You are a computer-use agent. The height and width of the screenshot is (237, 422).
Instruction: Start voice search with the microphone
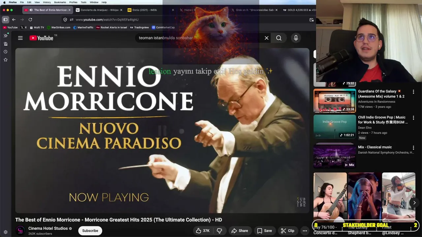[296, 38]
